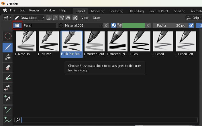Click the magnifier icon in search box
The height and width of the screenshot is (126, 202).
tap(18, 120)
